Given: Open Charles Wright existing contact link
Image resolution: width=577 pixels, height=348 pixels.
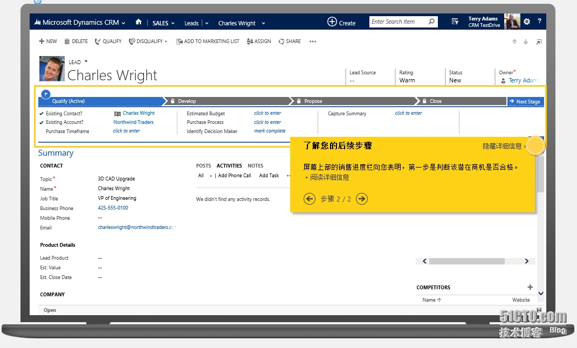Looking at the screenshot, I should [139, 113].
